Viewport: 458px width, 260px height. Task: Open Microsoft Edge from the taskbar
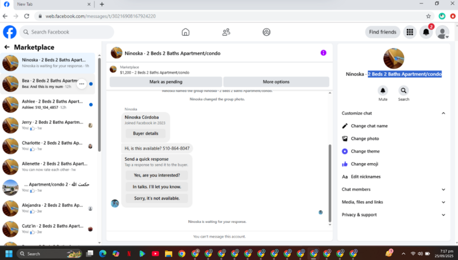point(103,254)
